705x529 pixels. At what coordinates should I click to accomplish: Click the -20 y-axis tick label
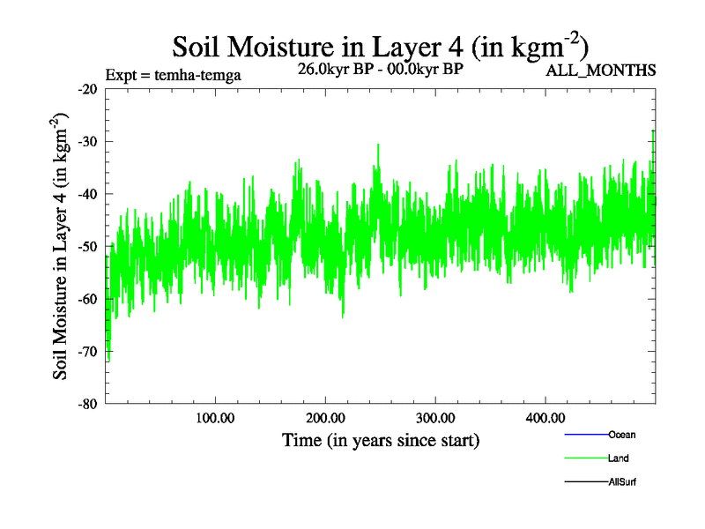pos(88,89)
